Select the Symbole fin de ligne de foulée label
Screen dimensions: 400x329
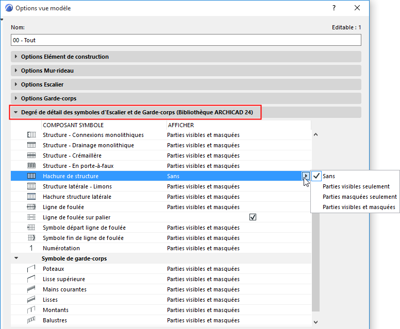[x=83, y=238]
